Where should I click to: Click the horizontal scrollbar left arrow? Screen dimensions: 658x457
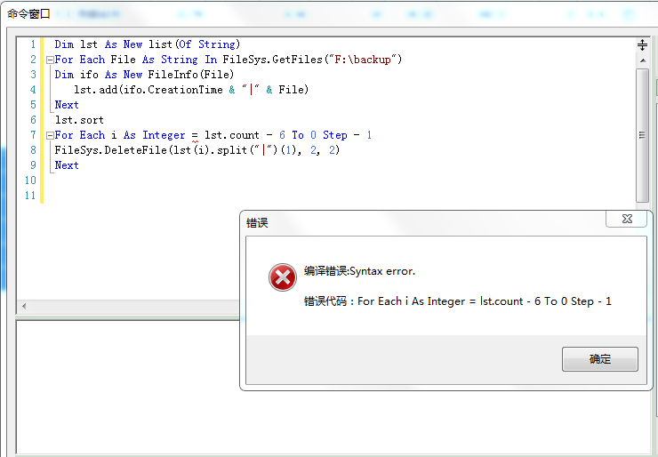(x=24, y=307)
